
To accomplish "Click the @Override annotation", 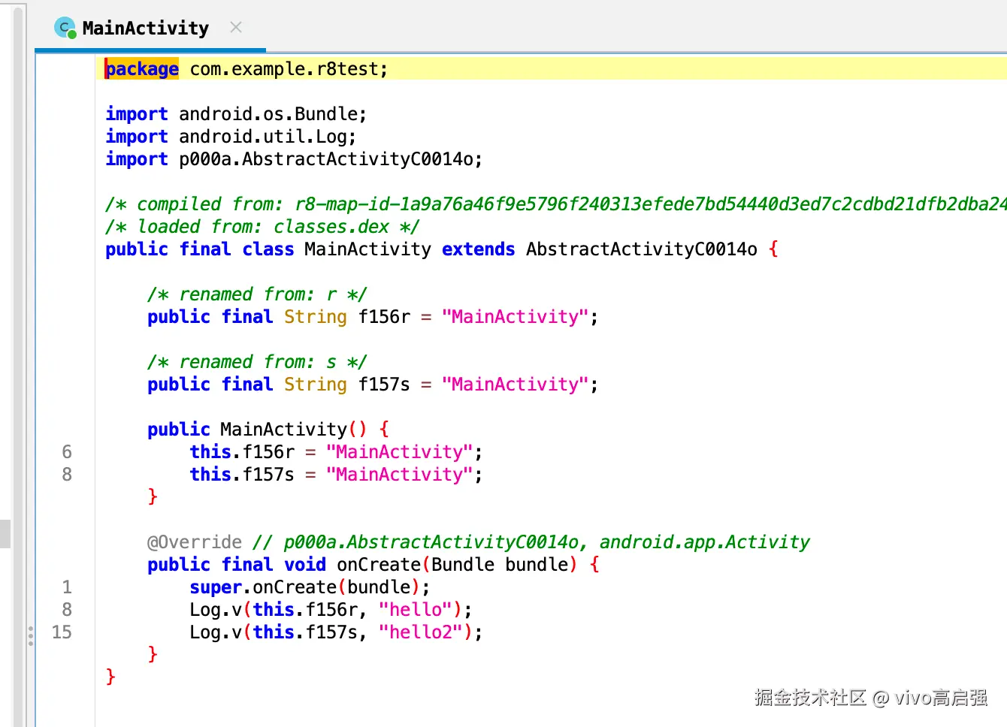I will 195,541.
